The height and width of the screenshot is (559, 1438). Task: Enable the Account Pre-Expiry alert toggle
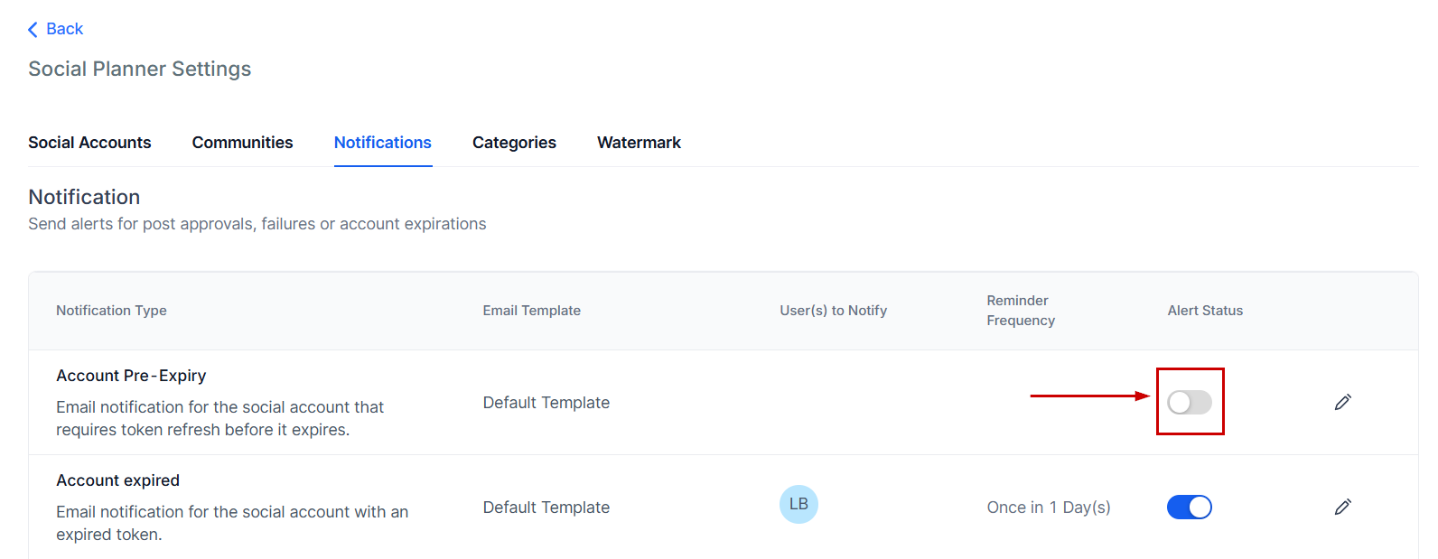coord(1189,402)
